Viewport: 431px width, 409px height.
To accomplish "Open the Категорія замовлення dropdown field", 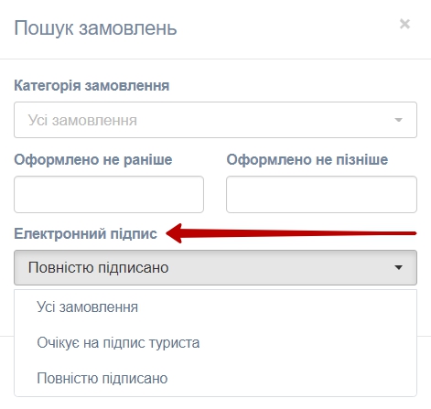I will click(215, 120).
